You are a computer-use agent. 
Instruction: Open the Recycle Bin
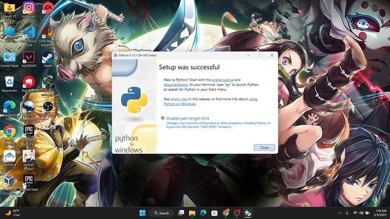point(10,85)
